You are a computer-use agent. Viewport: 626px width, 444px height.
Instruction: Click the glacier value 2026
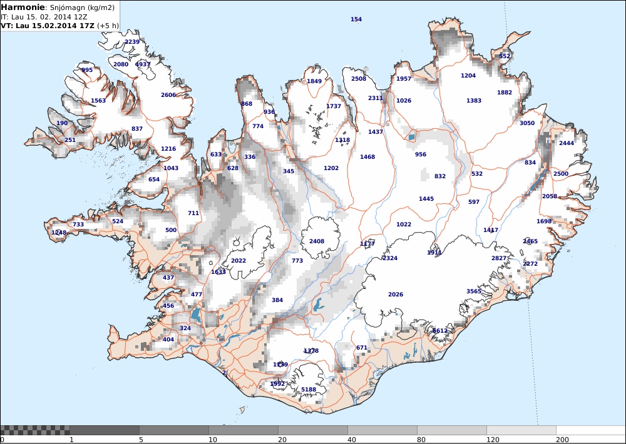click(396, 295)
